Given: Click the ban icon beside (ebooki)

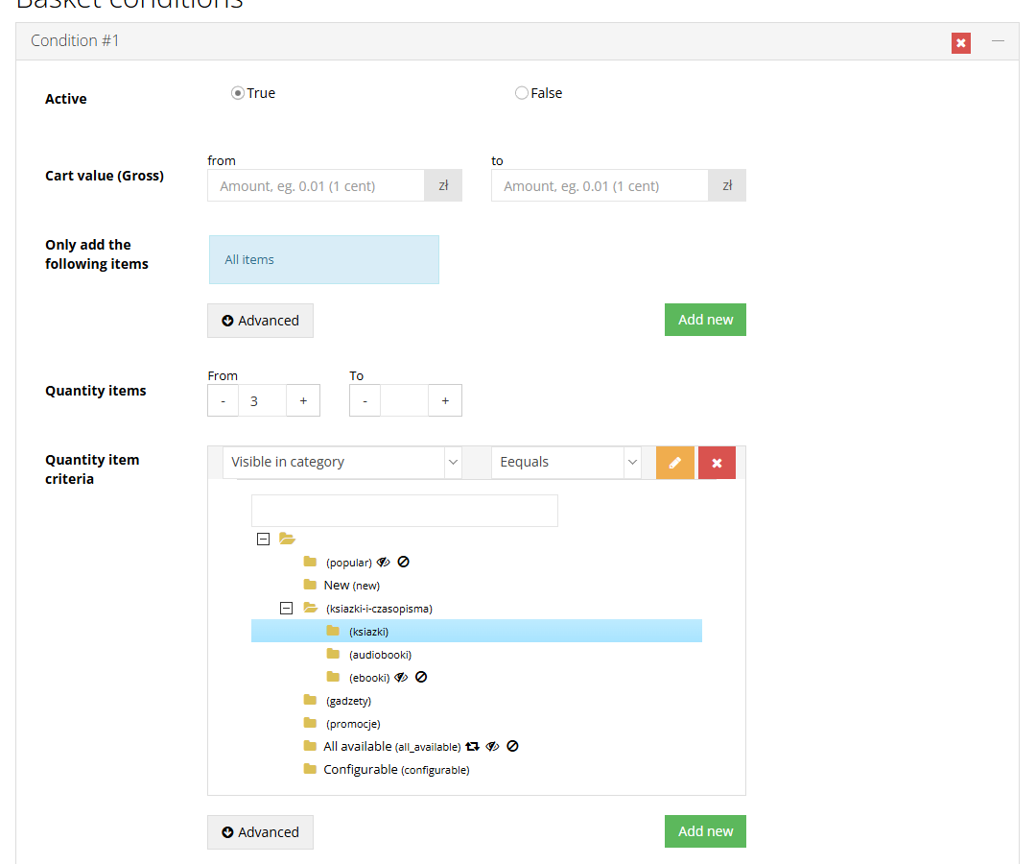Looking at the screenshot, I should 421,677.
